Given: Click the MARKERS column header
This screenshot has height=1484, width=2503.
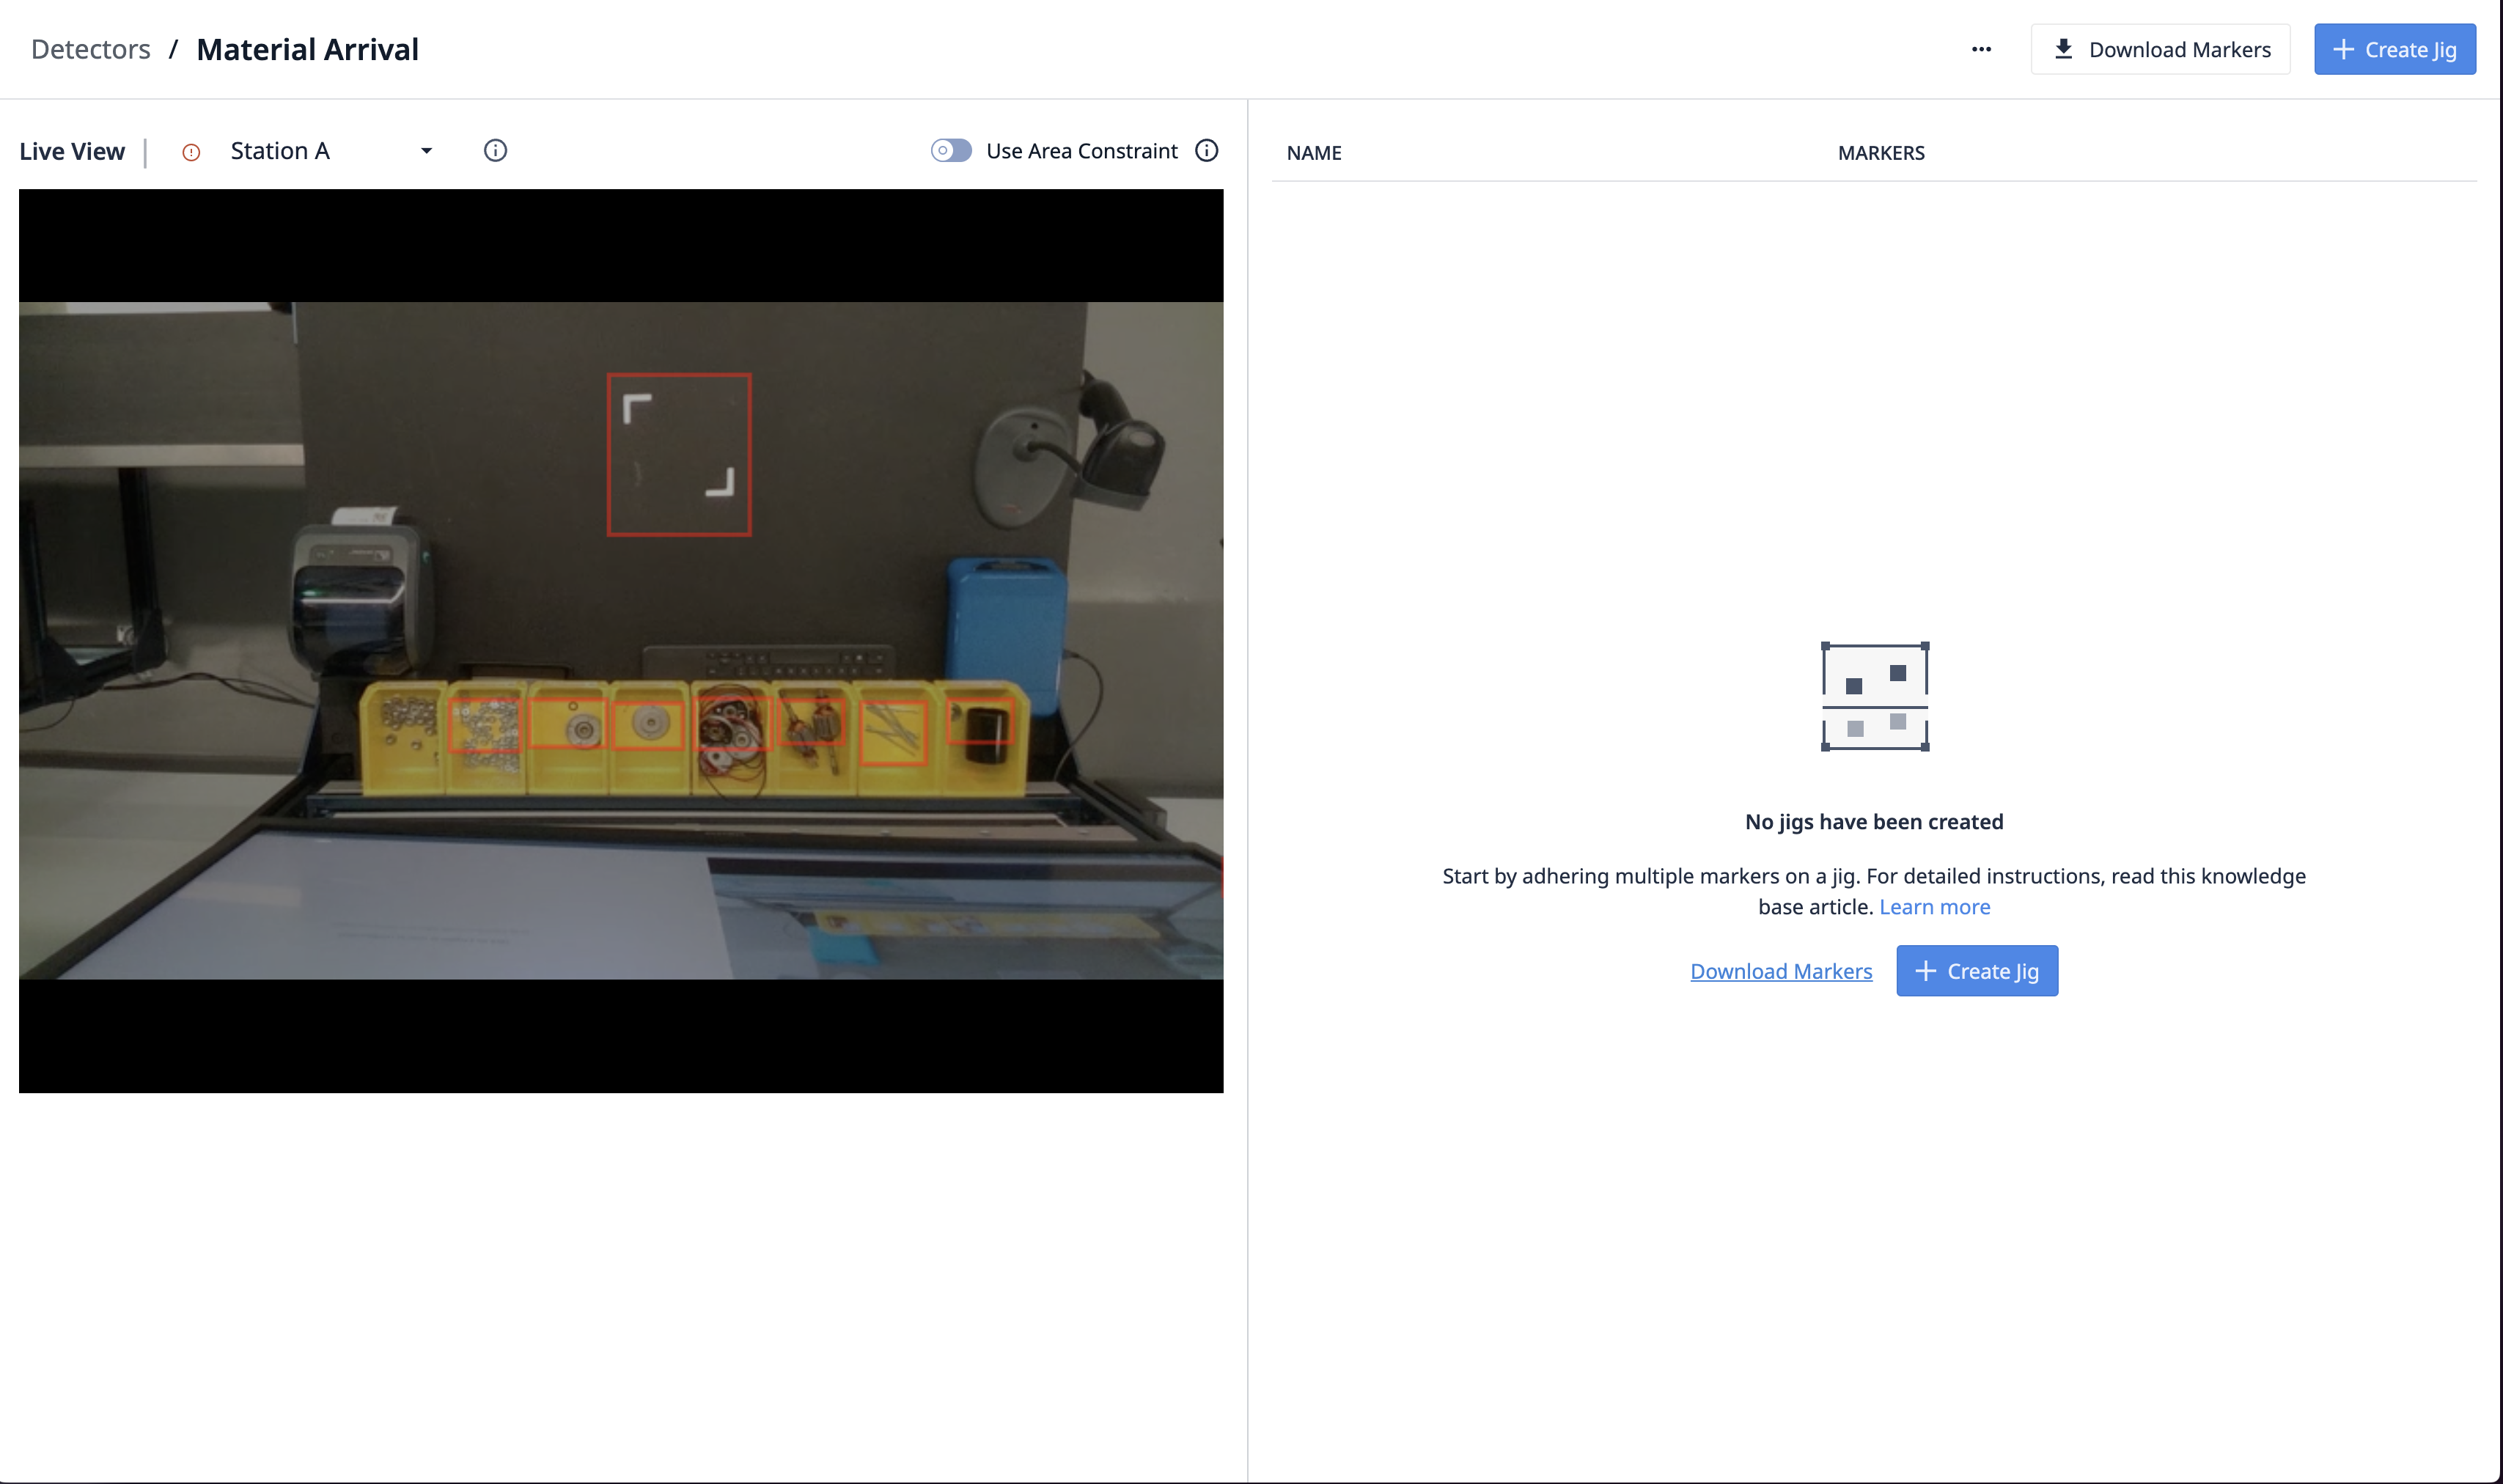Looking at the screenshot, I should (1881, 153).
